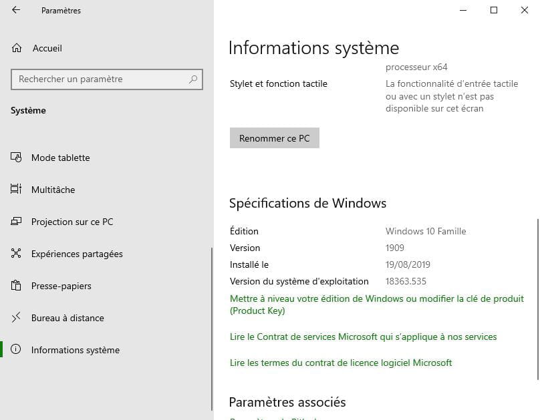Viewport: 540px width, 420px height.
Task: Click the Renommer ce PC button
Action: pos(275,138)
